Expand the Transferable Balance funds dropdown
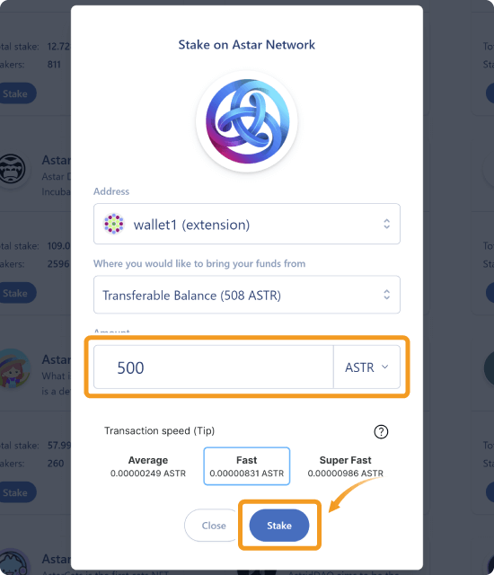This screenshot has width=494, height=575. pyautogui.click(x=247, y=295)
